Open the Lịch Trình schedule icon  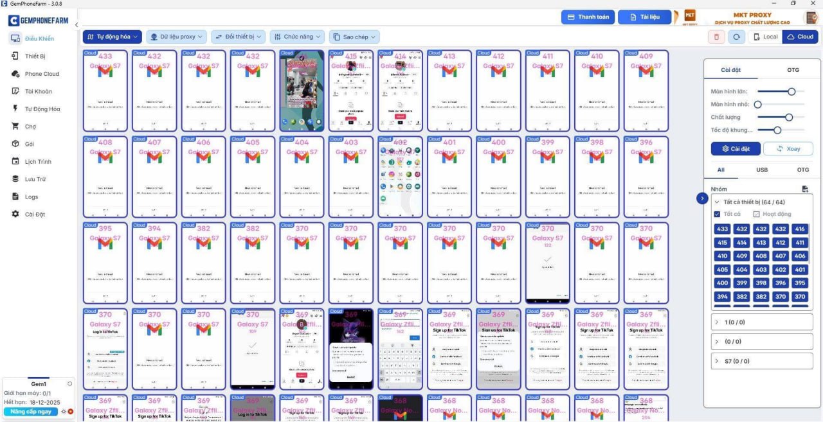coord(15,161)
